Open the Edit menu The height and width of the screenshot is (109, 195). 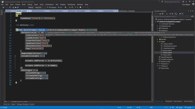point(7,5)
